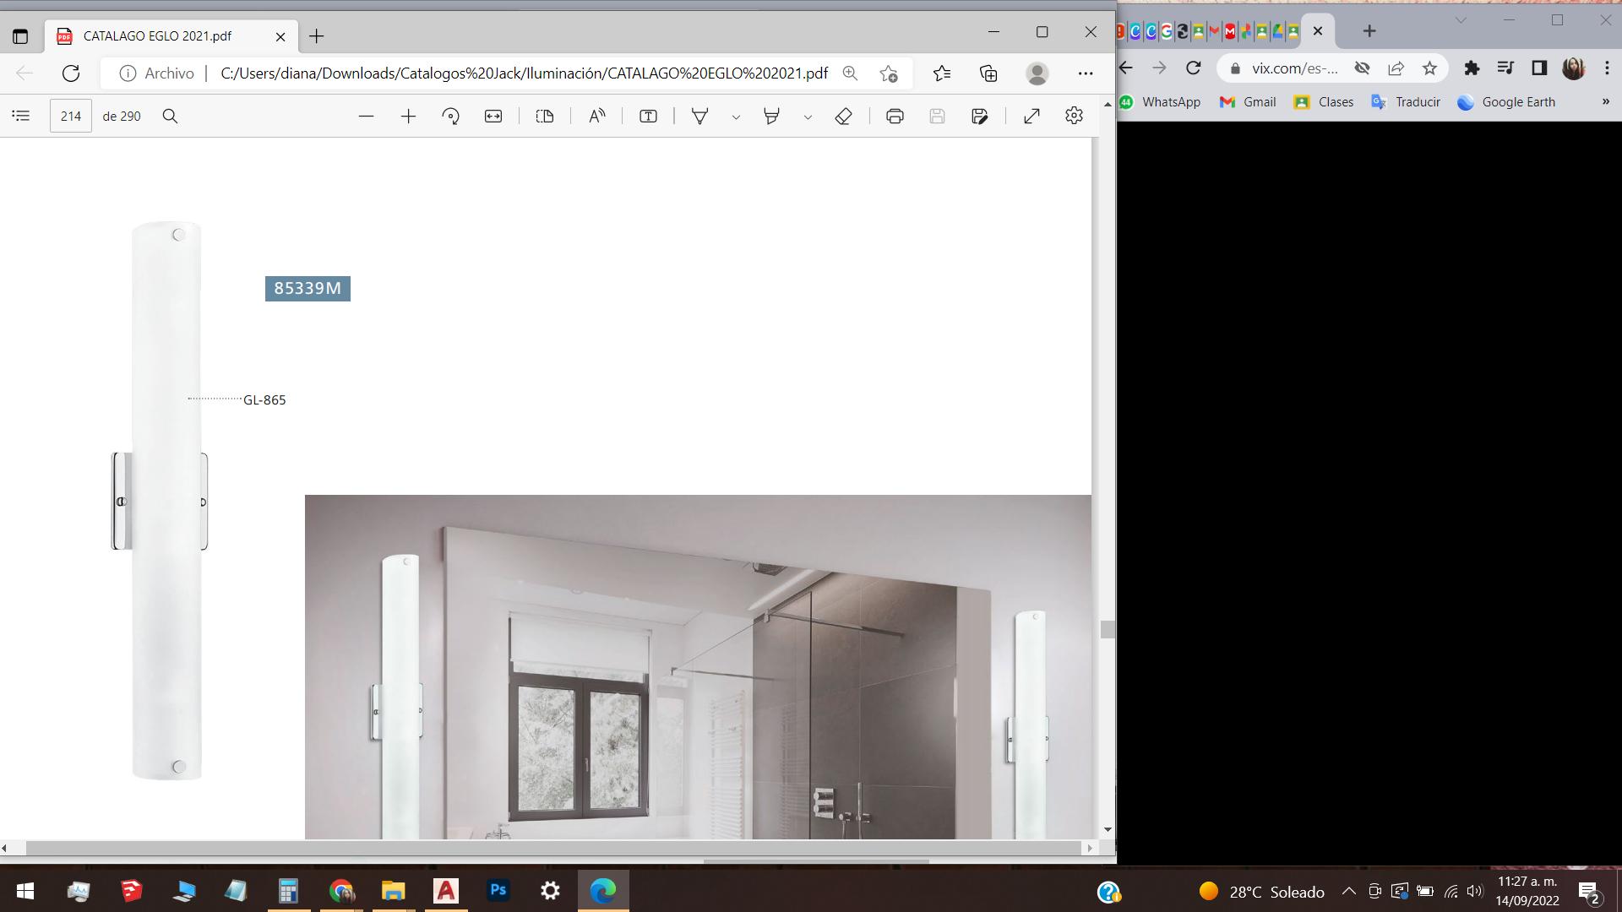Image resolution: width=1622 pixels, height=912 pixels.
Task: Toggle the Chrome side panel
Action: [x=1539, y=68]
